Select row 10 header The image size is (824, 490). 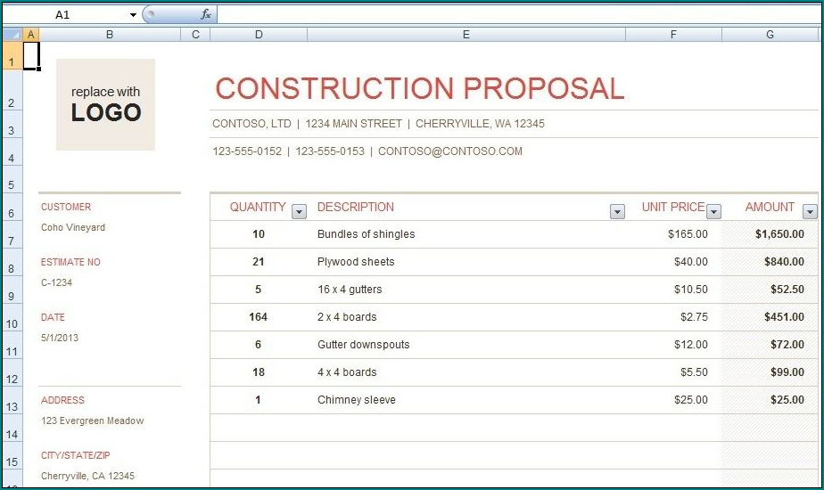coord(12,318)
